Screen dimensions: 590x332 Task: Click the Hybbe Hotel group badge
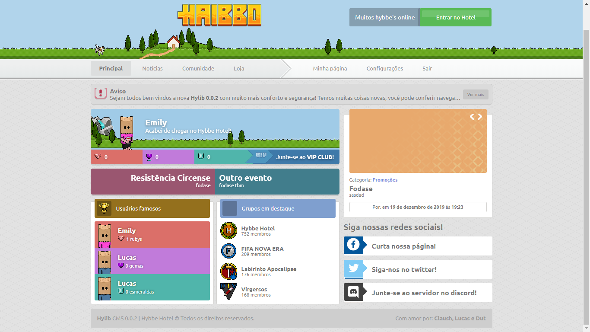pyautogui.click(x=229, y=231)
